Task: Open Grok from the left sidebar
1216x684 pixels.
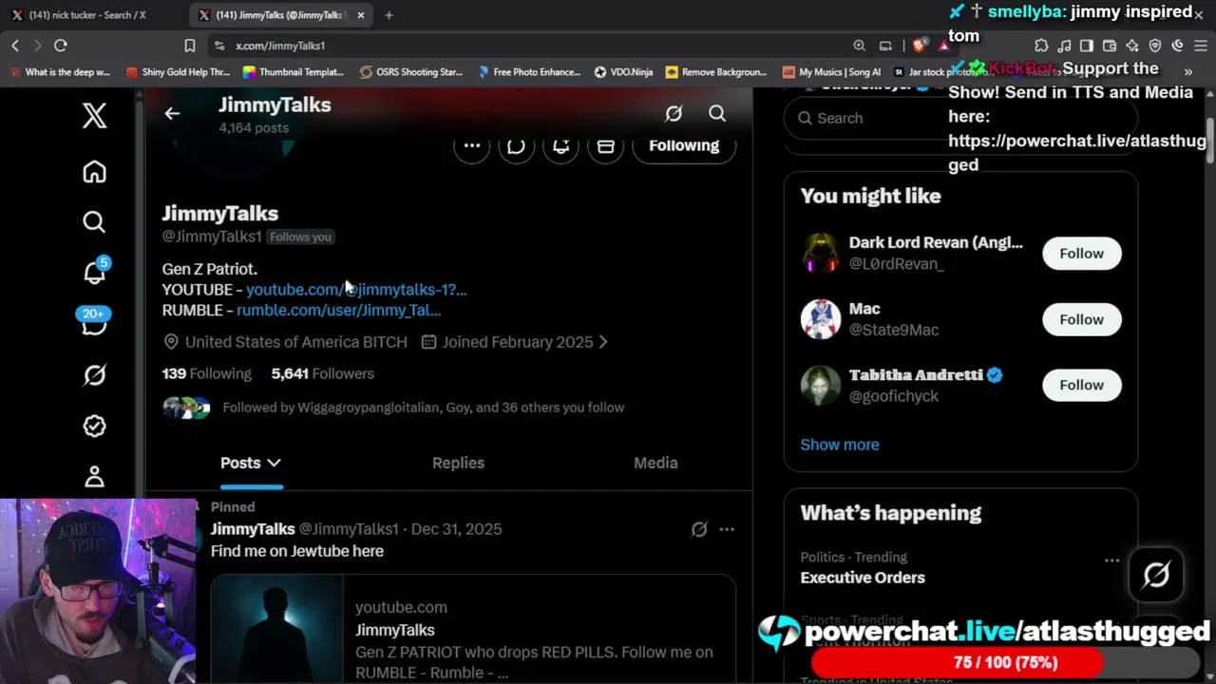Action: (x=94, y=375)
